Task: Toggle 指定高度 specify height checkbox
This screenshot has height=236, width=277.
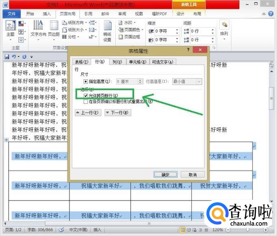Action: tap(86, 82)
